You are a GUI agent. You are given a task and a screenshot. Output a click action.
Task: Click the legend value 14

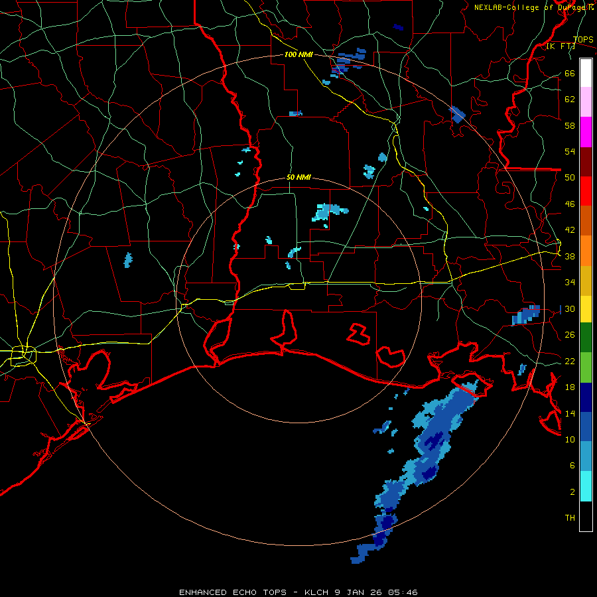[x=570, y=413]
